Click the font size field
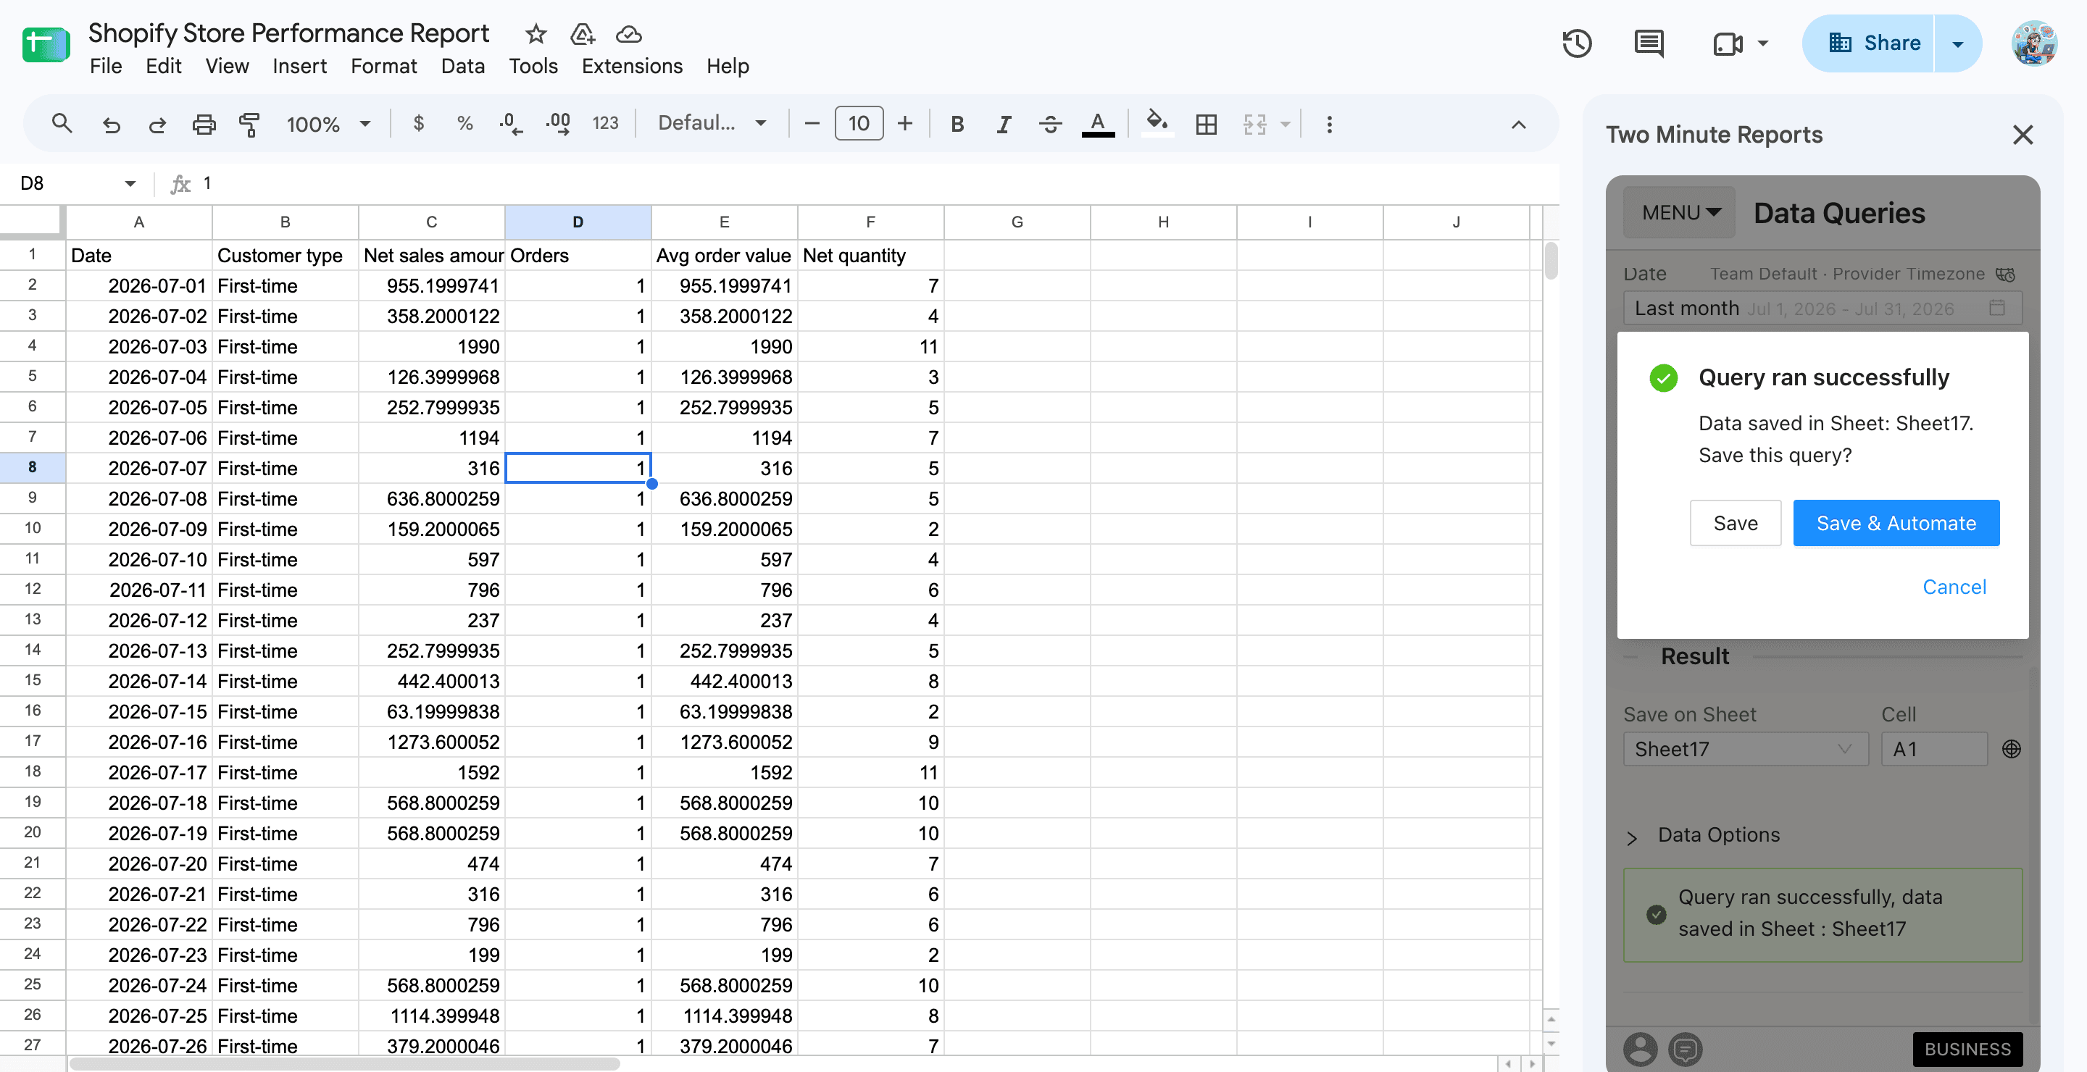 click(859, 124)
